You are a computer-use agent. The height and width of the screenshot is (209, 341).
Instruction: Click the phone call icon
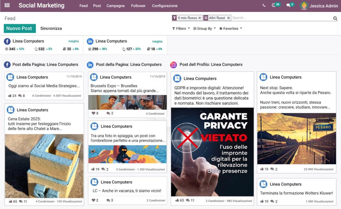264,5
